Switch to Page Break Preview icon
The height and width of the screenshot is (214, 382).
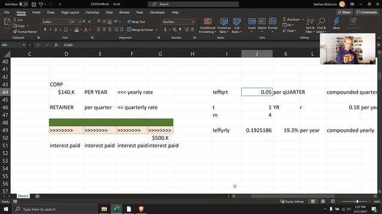(333, 202)
